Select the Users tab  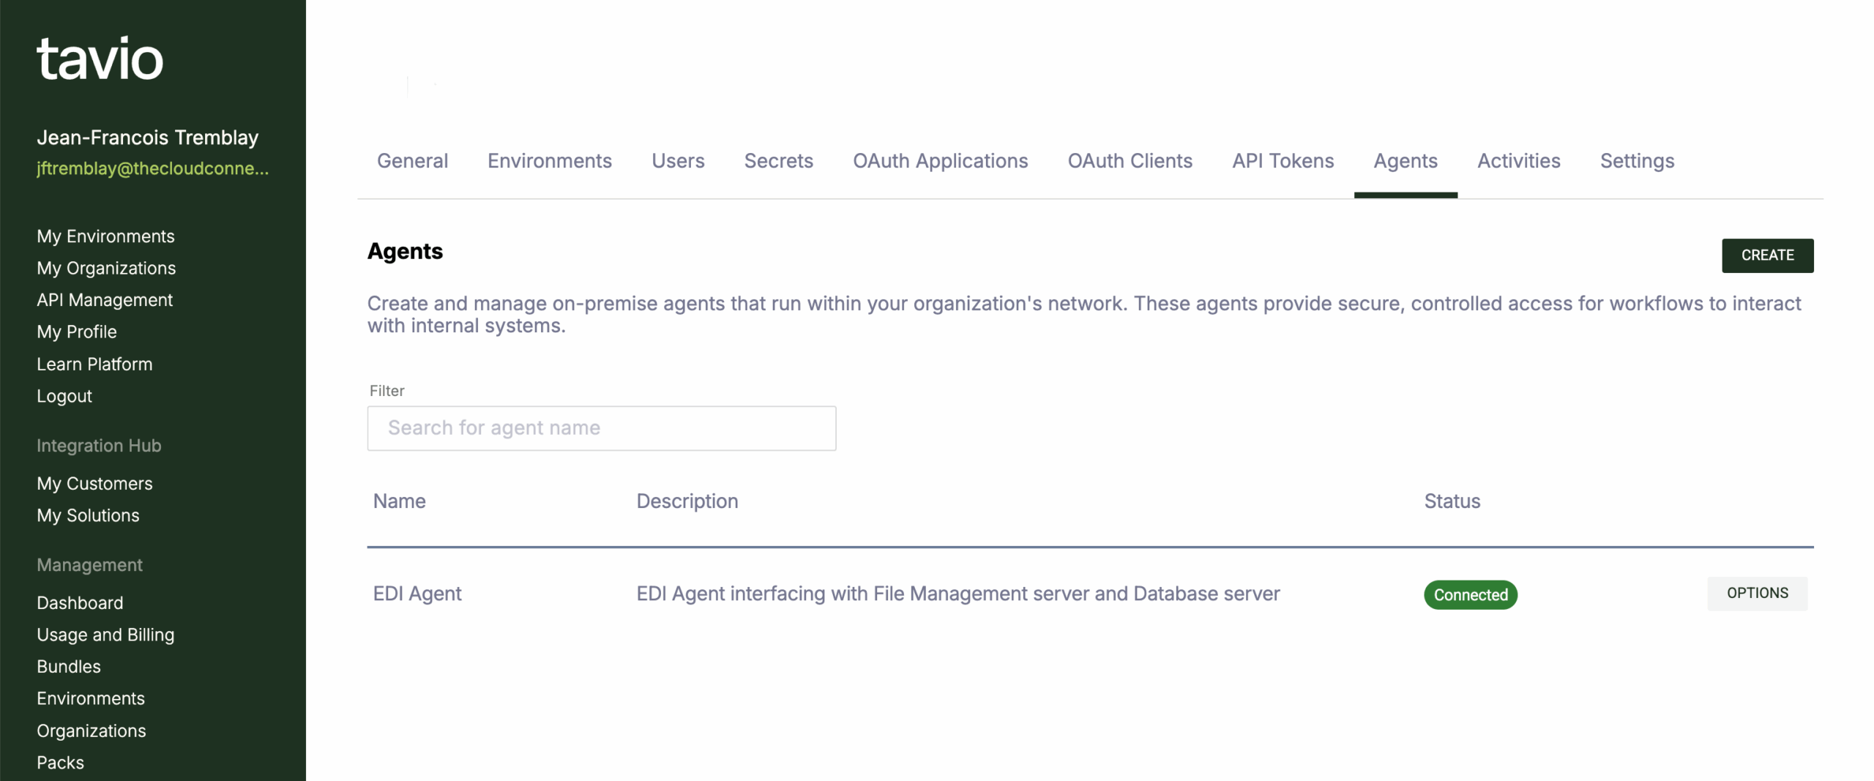677,161
